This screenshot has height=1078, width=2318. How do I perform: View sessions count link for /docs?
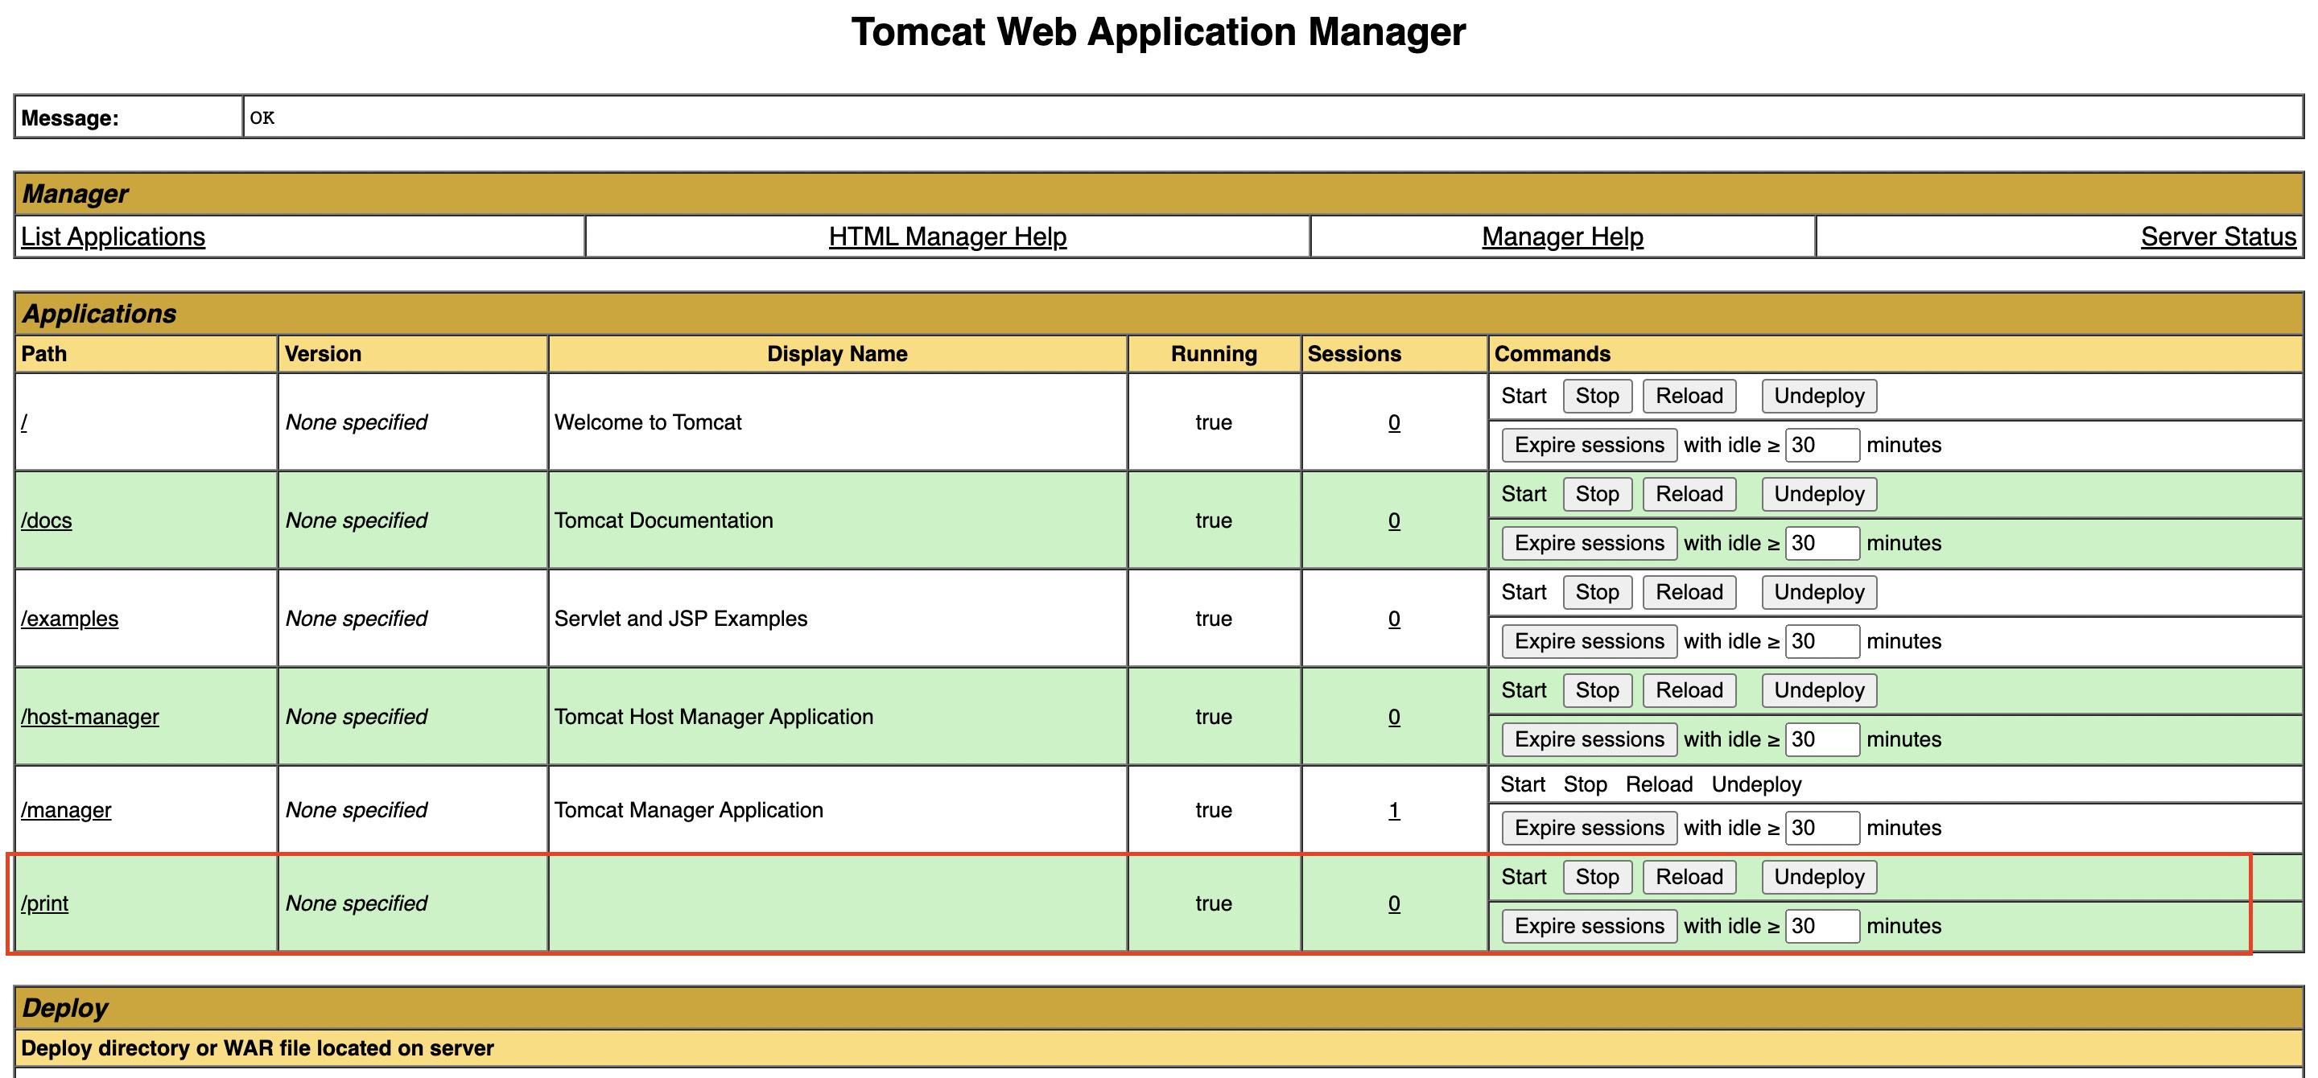point(1394,520)
